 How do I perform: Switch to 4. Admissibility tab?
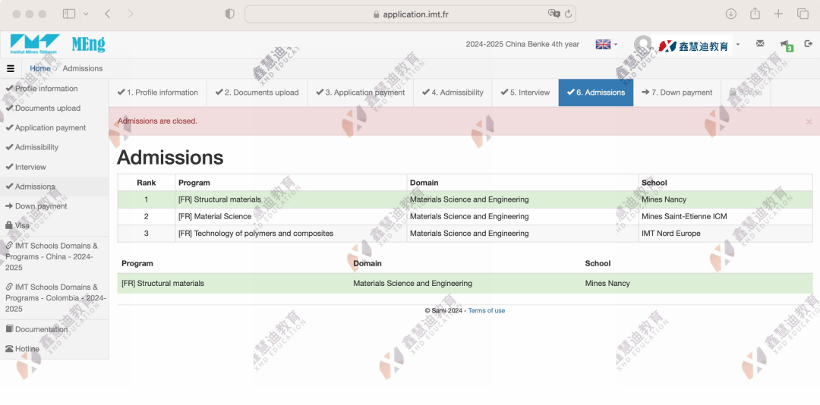click(x=453, y=93)
